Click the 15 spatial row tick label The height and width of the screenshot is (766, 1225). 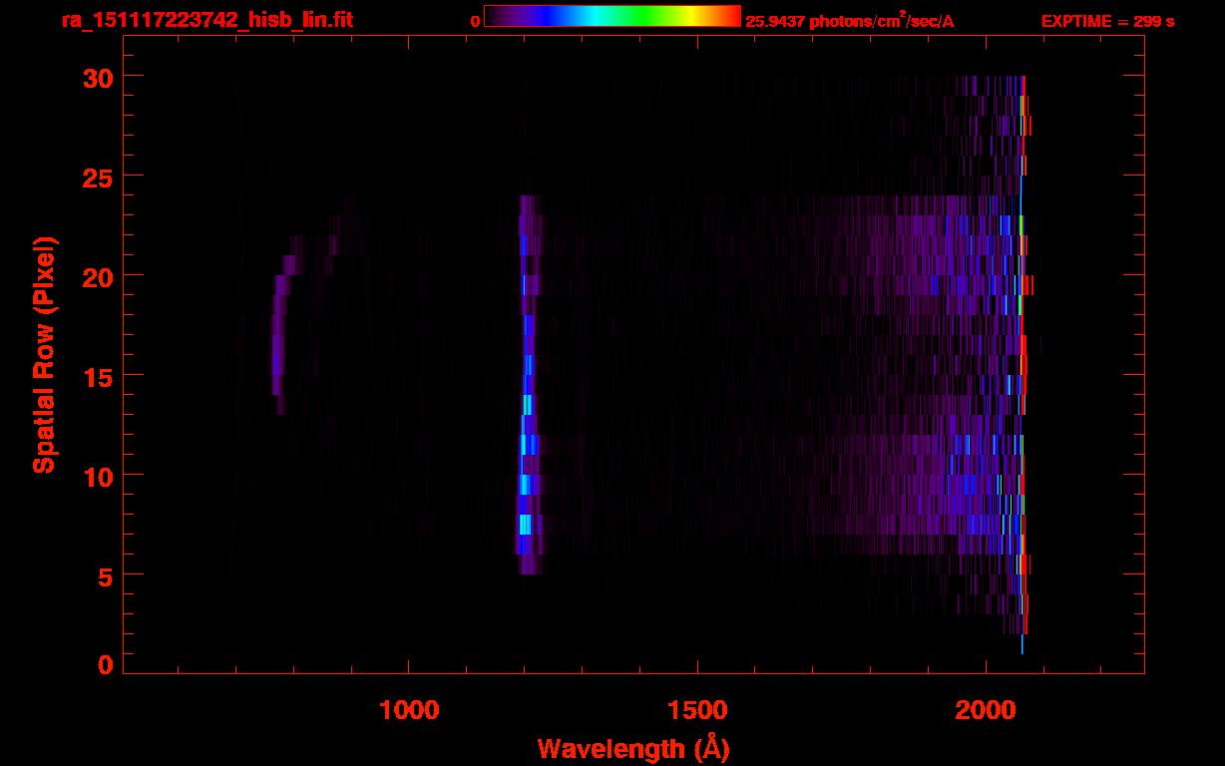click(97, 375)
